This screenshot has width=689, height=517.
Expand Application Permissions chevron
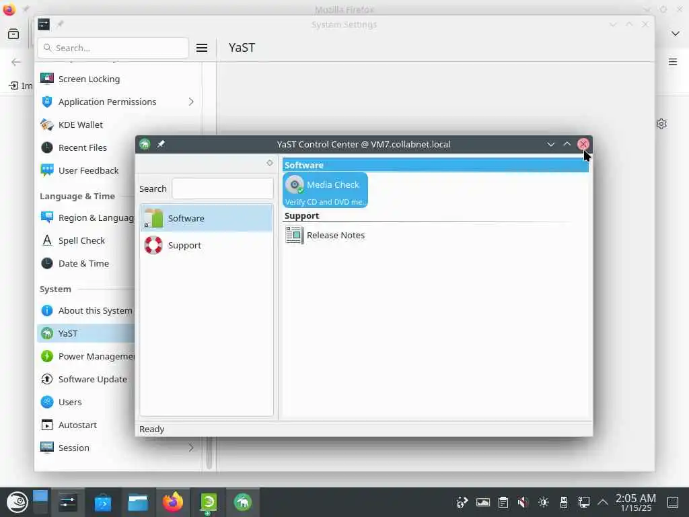[191, 102]
